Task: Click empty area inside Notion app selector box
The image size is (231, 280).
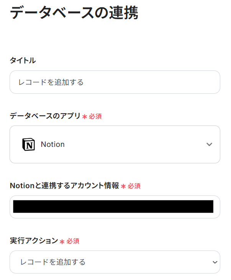Action: coord(134,145)
